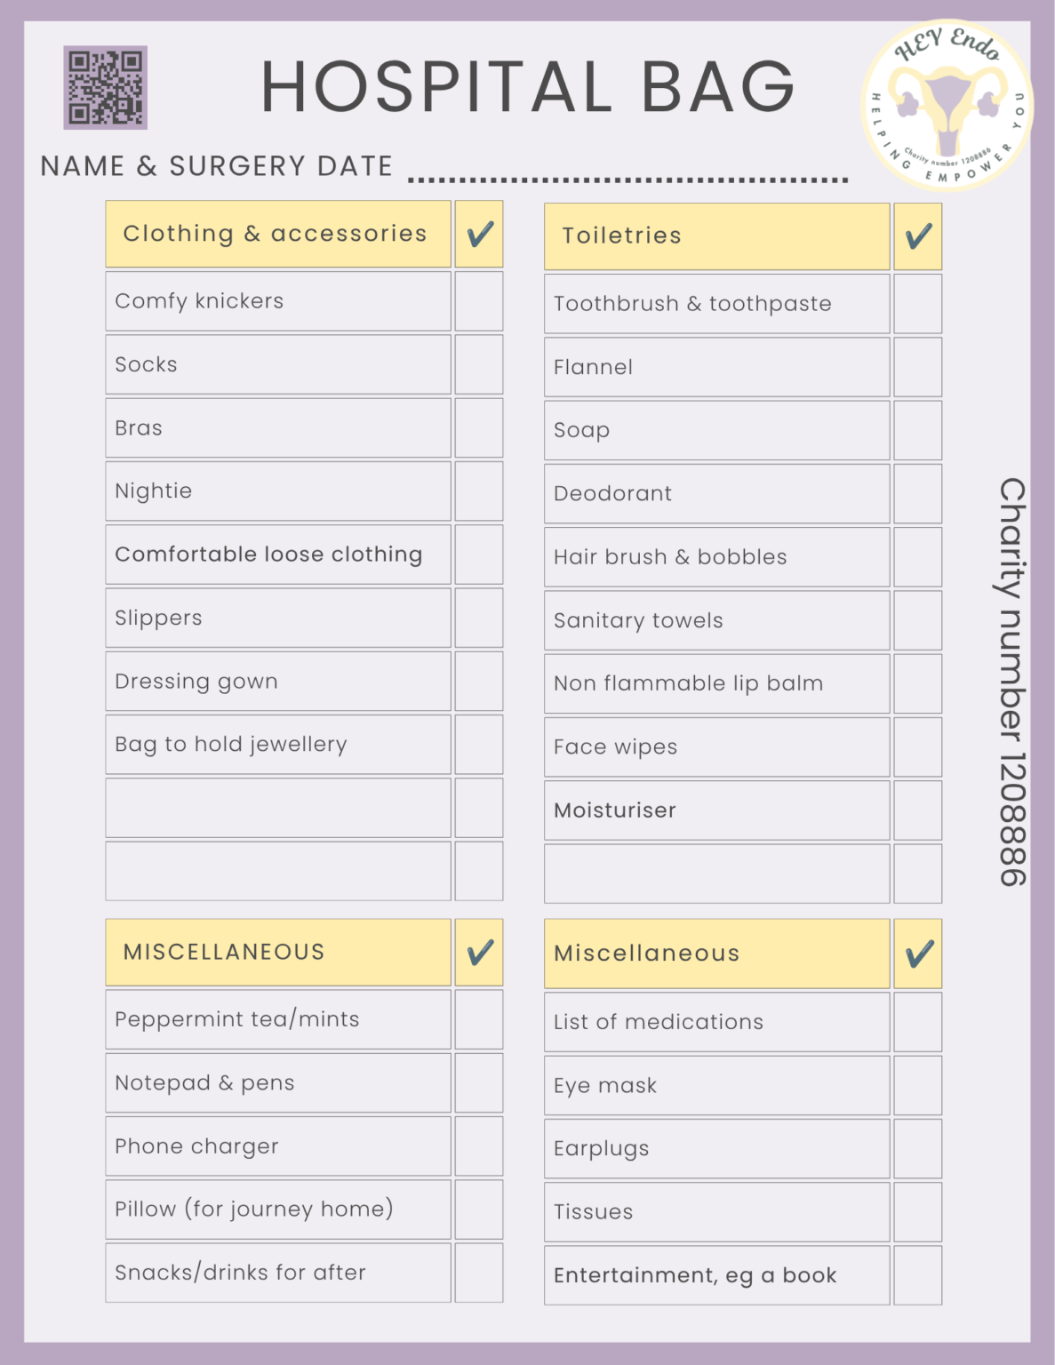The width and height of the screenshot is (1055, 1365).
Task: Select the Toiletries yellow header
Action: pyautogui.click(x=717, y=236)
